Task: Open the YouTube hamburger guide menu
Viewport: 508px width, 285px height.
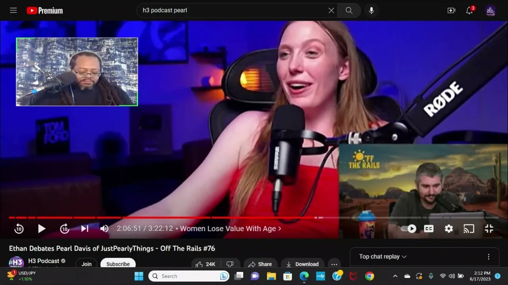Action: tap(13, 10)
